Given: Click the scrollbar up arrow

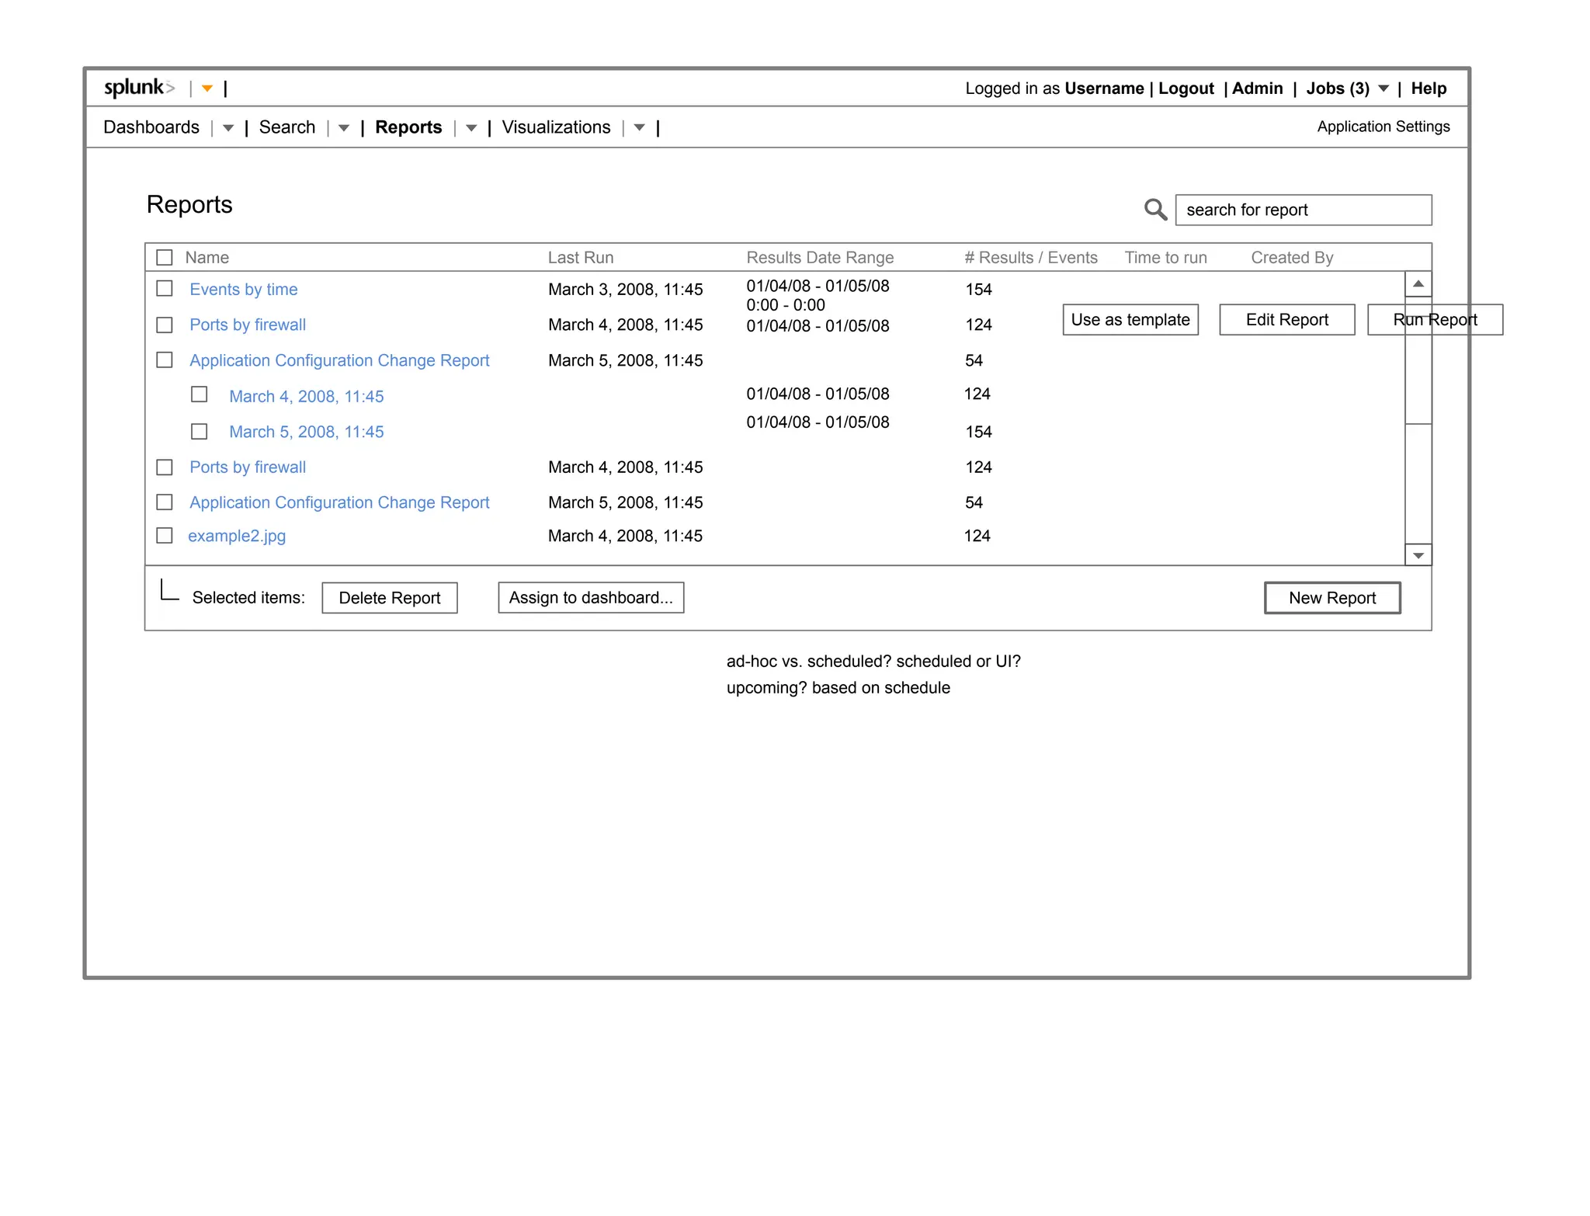Looking at the screenshot, I should click(x=1418, y=284).
